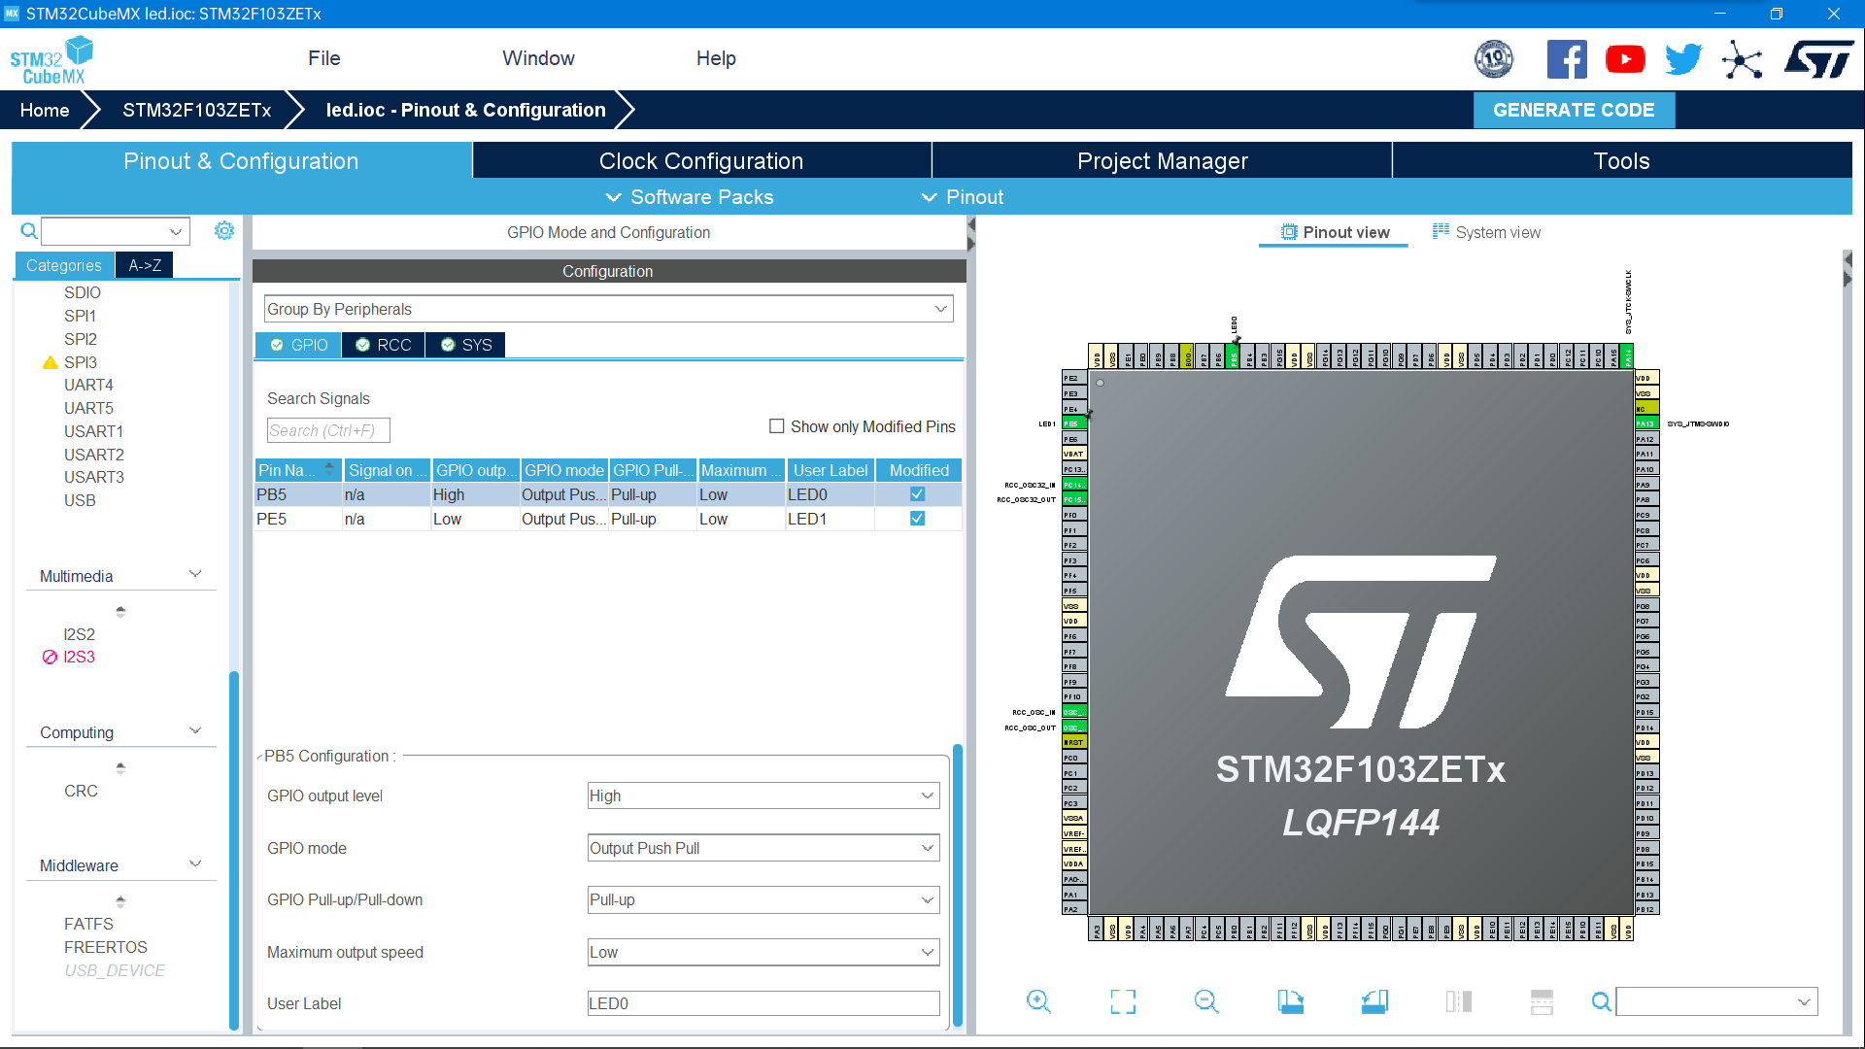Zoom out of the chip pinout
The height and width of the screenshot is (1049, 1865).
1206,1001
